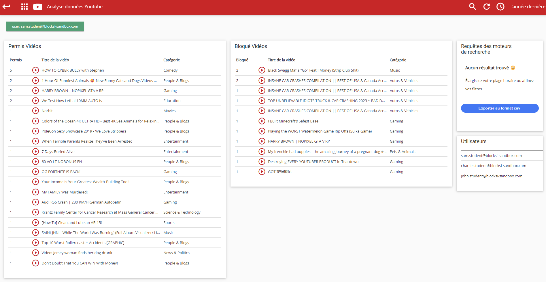This screenshot has height=282, width=546.
Task: Click the sam.student user filter chip
Action: [x=45, y=26]
